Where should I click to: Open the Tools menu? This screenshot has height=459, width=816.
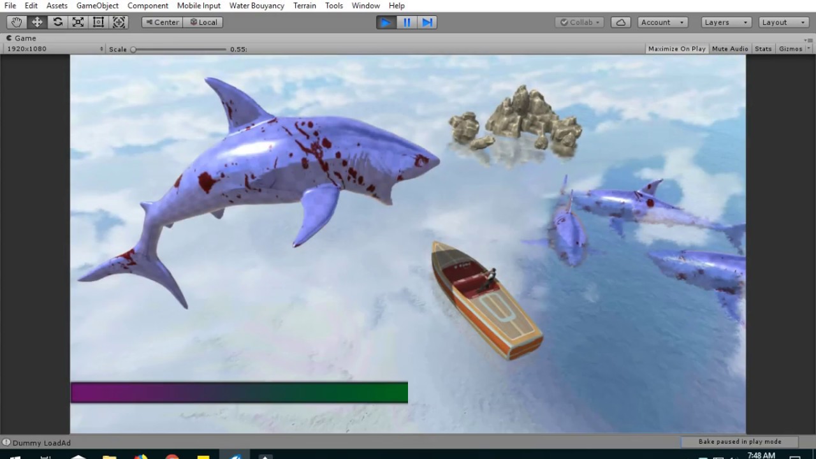pos(334,5)
